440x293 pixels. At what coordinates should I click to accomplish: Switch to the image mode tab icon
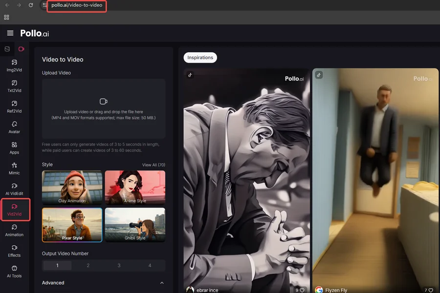[x=7, y=49]
